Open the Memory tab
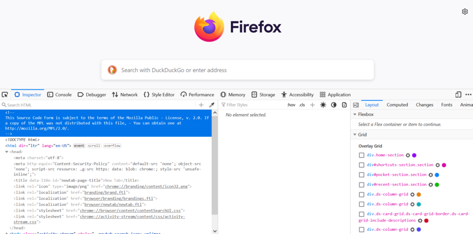The height and width of the screenshot is (234, 473). click(x=233, y=95)
